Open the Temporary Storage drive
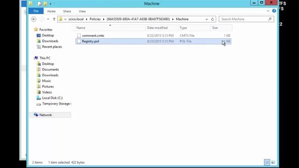The image size is (299, 168). click(57, 104)
